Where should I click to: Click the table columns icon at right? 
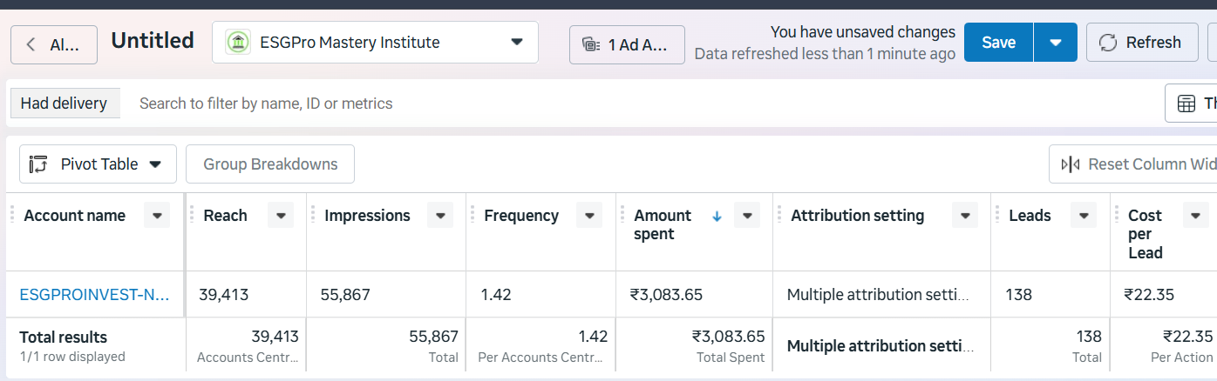1186,104
